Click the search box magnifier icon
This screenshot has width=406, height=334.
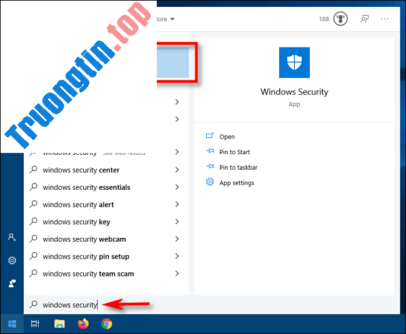(33, 304)
